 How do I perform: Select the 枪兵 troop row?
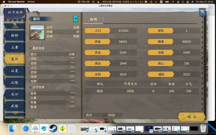click(141, 91)
